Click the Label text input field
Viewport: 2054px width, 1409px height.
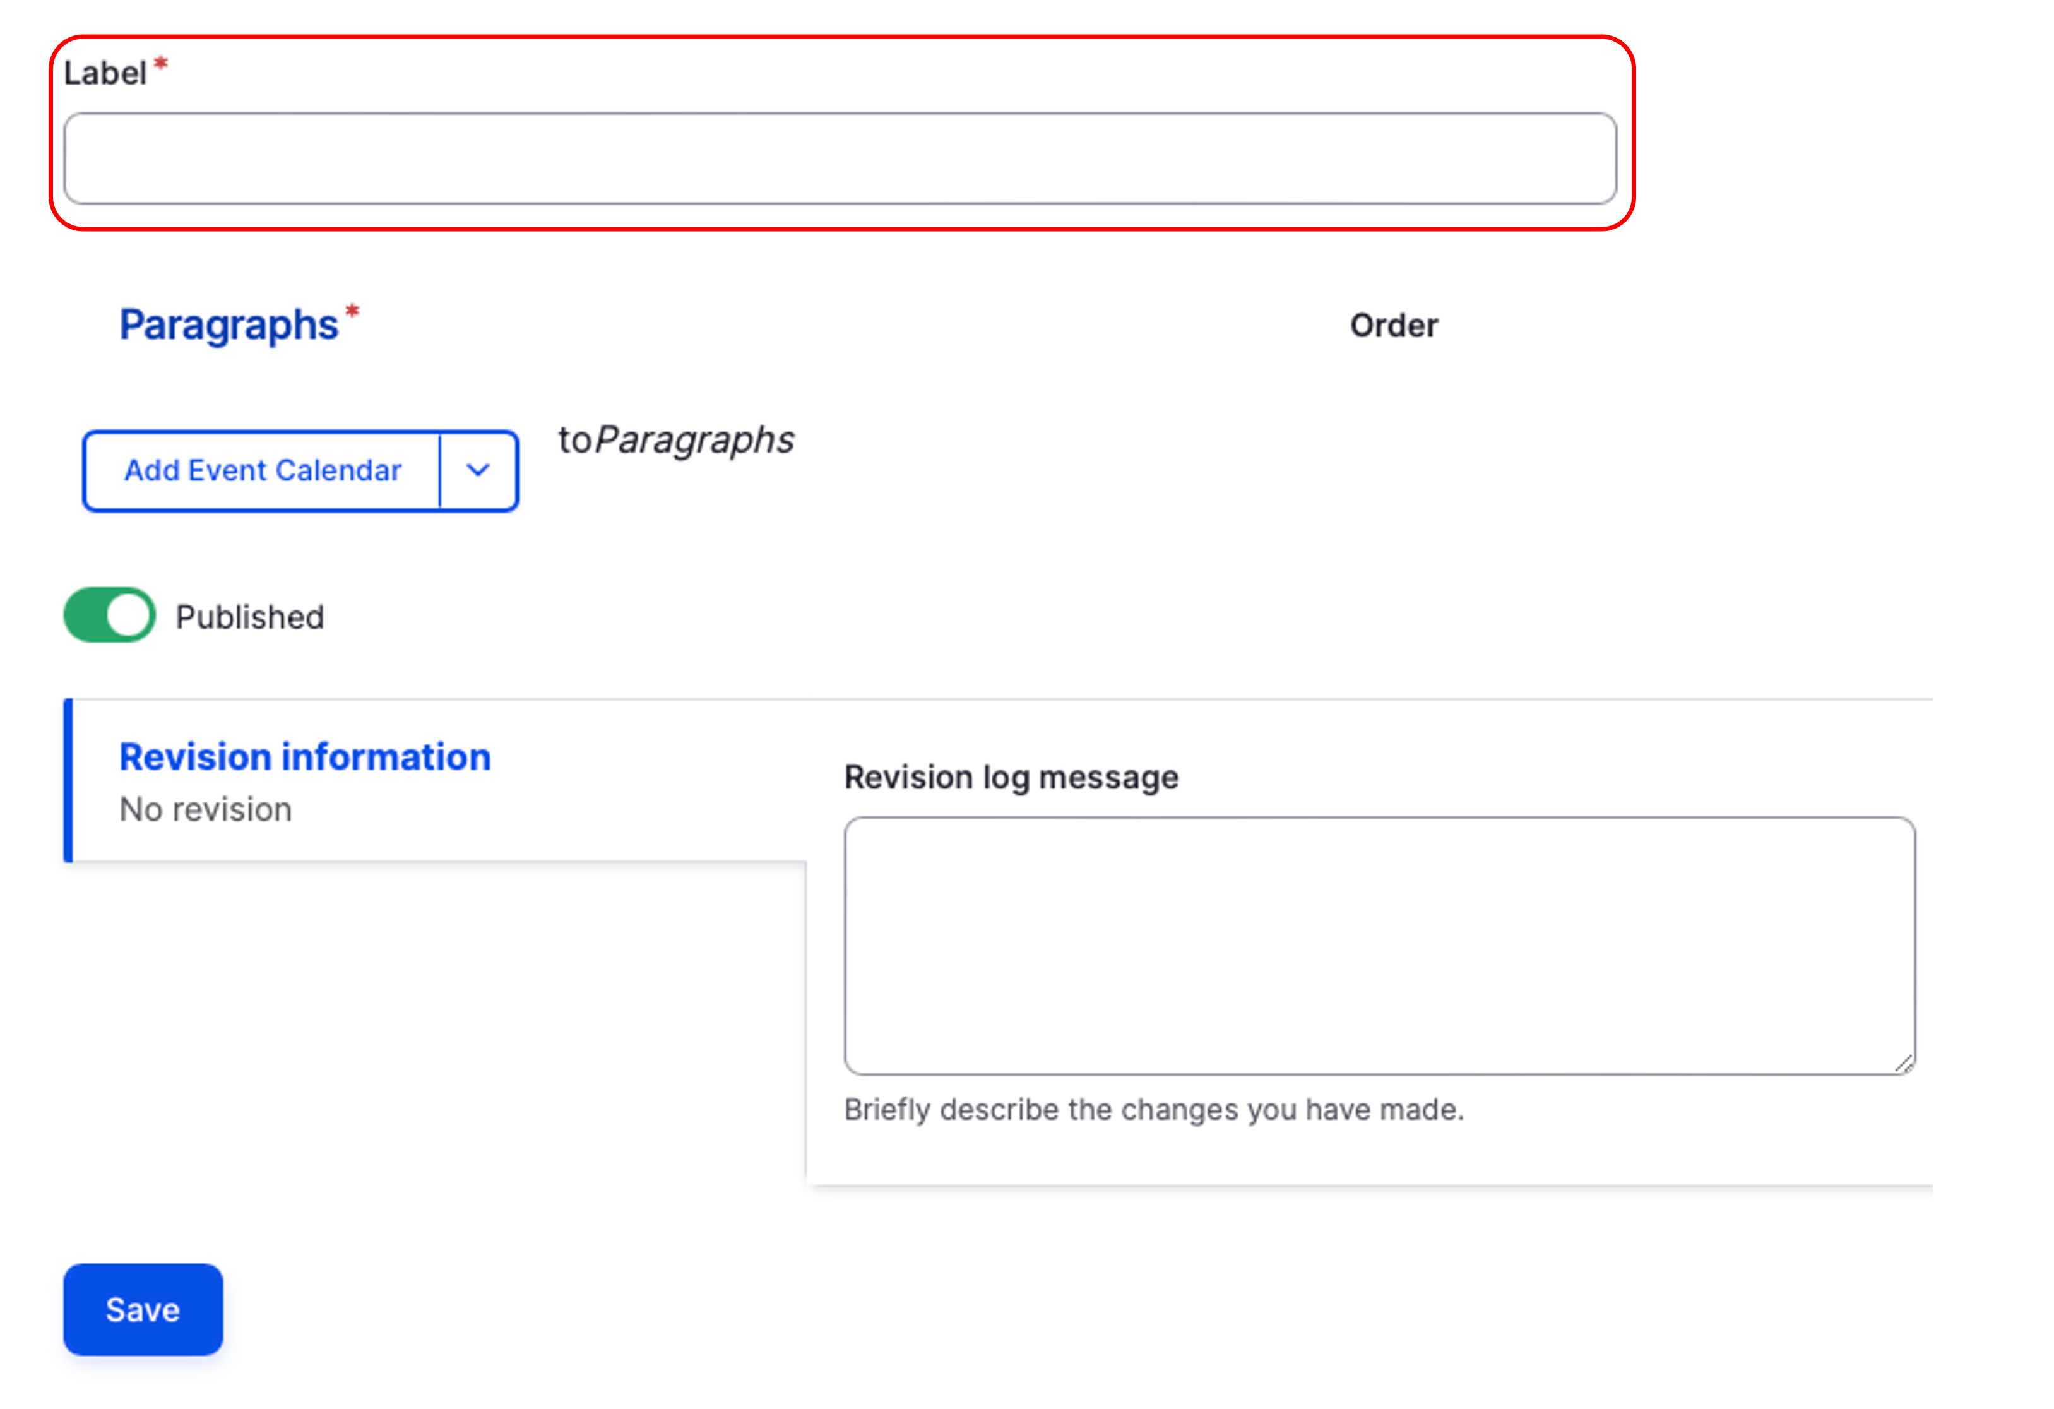[840, 158]
